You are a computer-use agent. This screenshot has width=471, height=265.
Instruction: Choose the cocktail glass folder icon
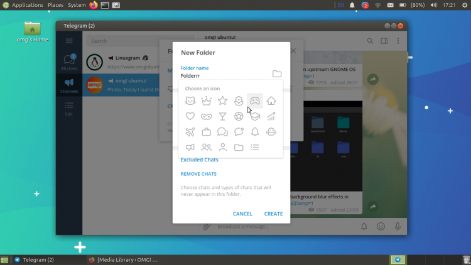pos(222,116)
